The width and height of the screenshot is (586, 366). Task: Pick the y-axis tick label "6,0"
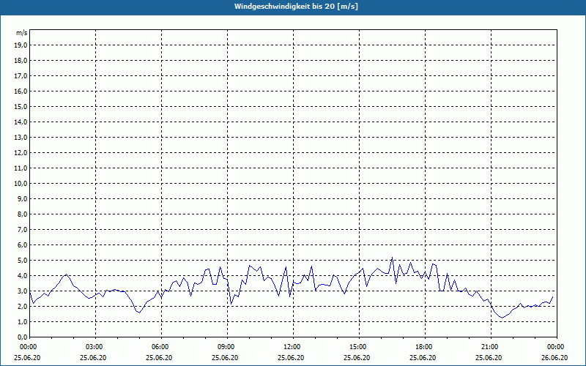[x=22, y=245]
